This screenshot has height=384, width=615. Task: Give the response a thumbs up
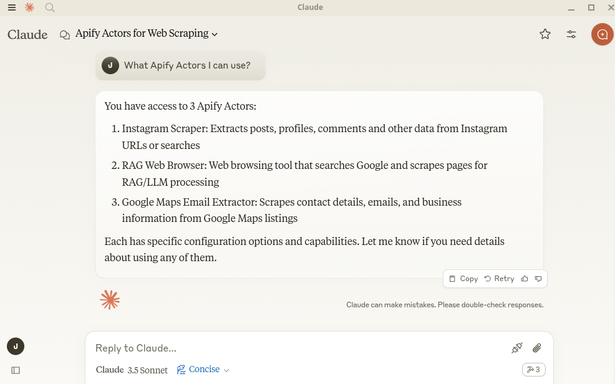pos(525,279)
